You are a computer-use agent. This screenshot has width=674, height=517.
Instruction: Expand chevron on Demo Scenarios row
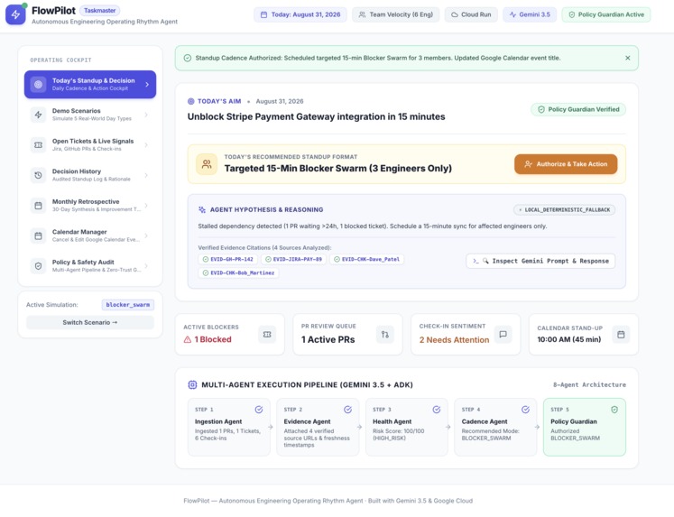[146, 115]
